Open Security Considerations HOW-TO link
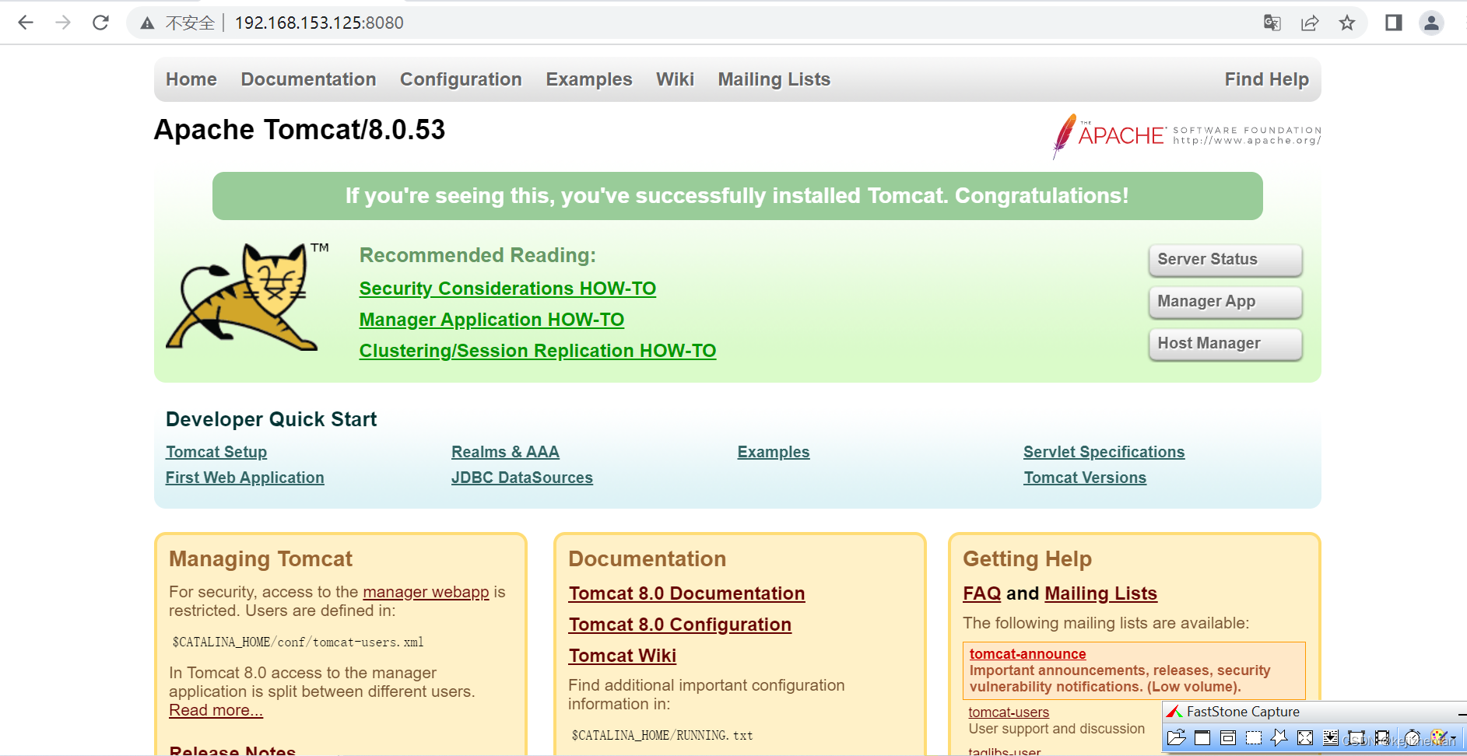 click(507, 289)
